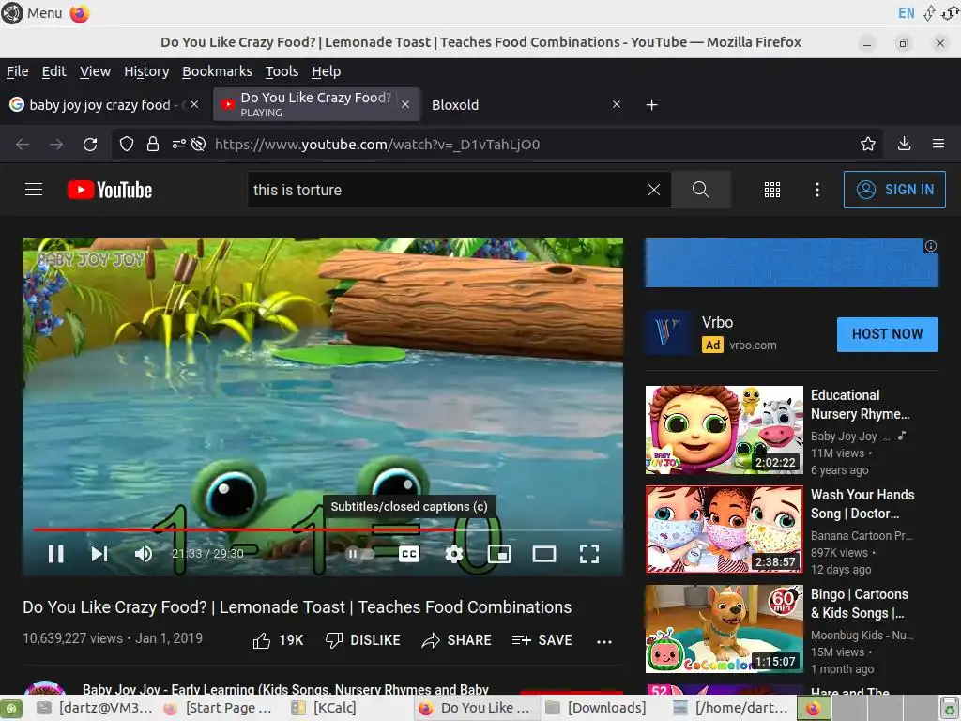961x721 pixels.
Task: Switch to Downloads window in taskbar
Action: point(596,708)
